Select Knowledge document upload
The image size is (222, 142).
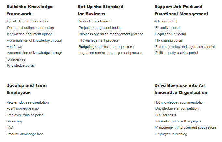tap(30, 34)
